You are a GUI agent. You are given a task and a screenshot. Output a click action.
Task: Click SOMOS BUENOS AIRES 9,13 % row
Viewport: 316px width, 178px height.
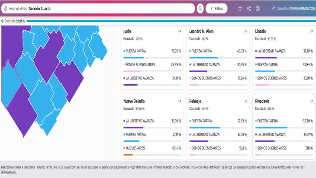pos(218,148)
